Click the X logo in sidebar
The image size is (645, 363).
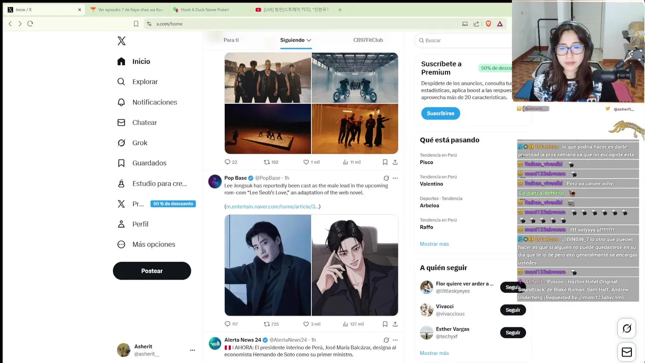point(121,41)
